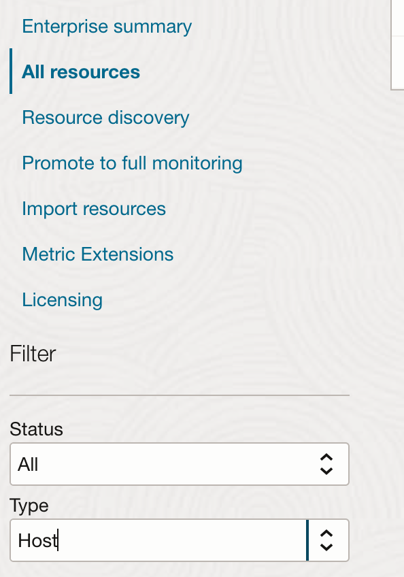Click inside the Type input containing Host
Image resolution: width=404 pixels, height=577 pixels.
tap(136, 540)
